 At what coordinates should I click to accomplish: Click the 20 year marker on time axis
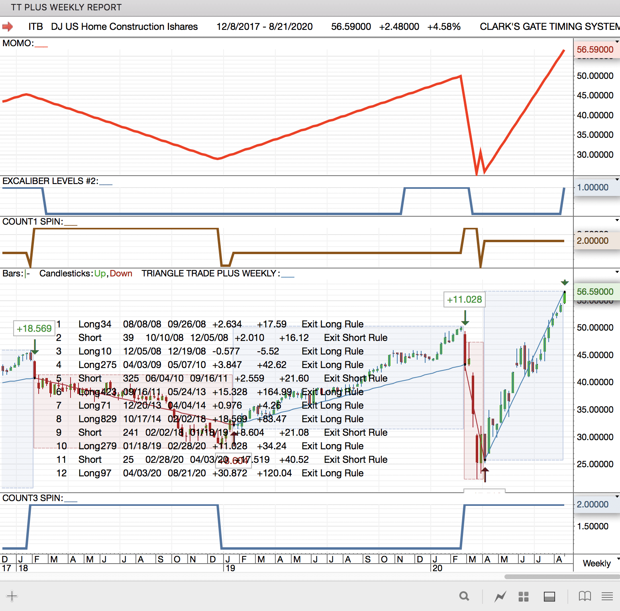pyautogui.click(x=438, y=568)
